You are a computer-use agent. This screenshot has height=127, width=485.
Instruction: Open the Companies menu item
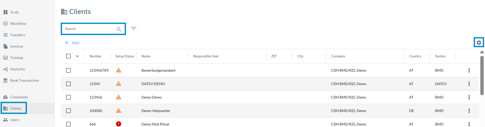[x=19, y=97]
